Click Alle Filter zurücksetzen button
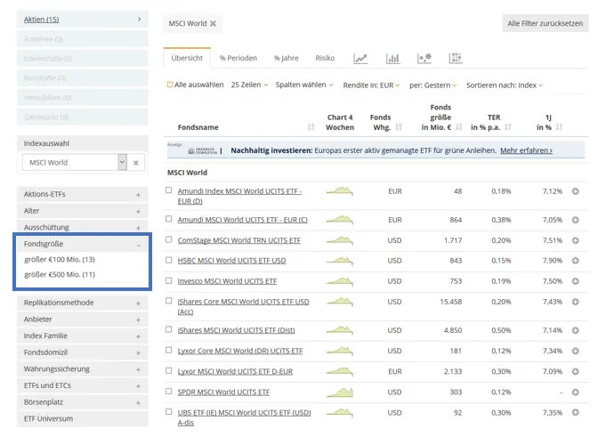This screenshot has width=606, height=437. 545,23
